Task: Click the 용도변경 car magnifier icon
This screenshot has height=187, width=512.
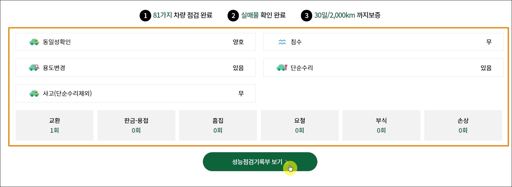Action: [34, 68]
